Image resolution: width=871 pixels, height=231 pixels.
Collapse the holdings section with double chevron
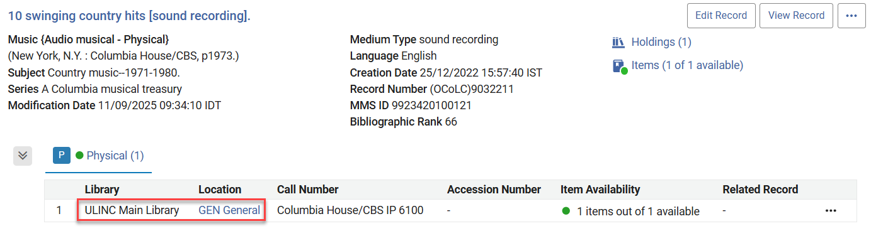(23, 156)
